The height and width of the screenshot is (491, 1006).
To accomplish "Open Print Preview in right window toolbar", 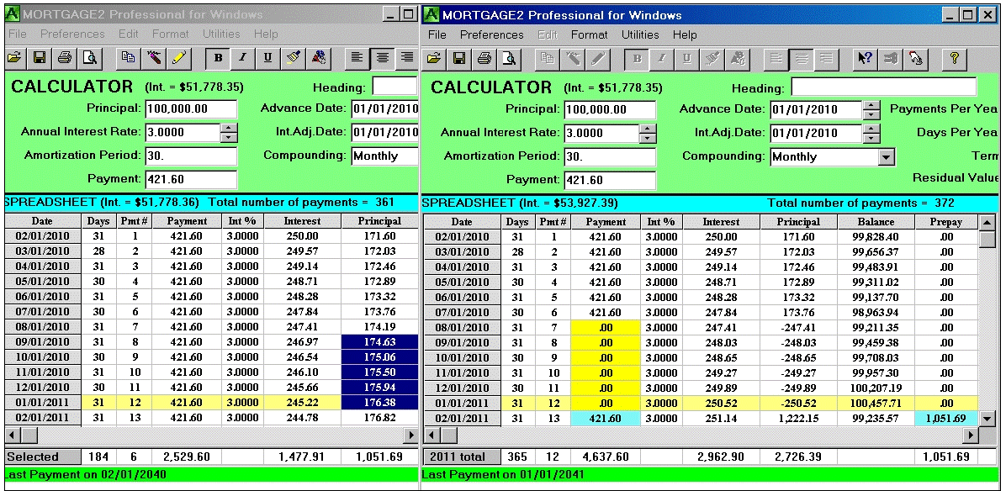I will pos(509,58).
